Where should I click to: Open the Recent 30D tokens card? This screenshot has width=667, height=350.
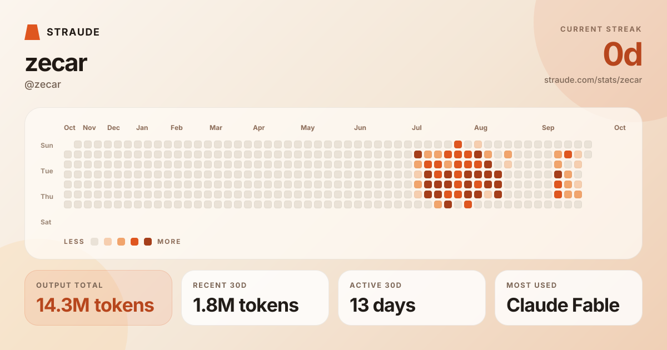click(x=255, y=298)
